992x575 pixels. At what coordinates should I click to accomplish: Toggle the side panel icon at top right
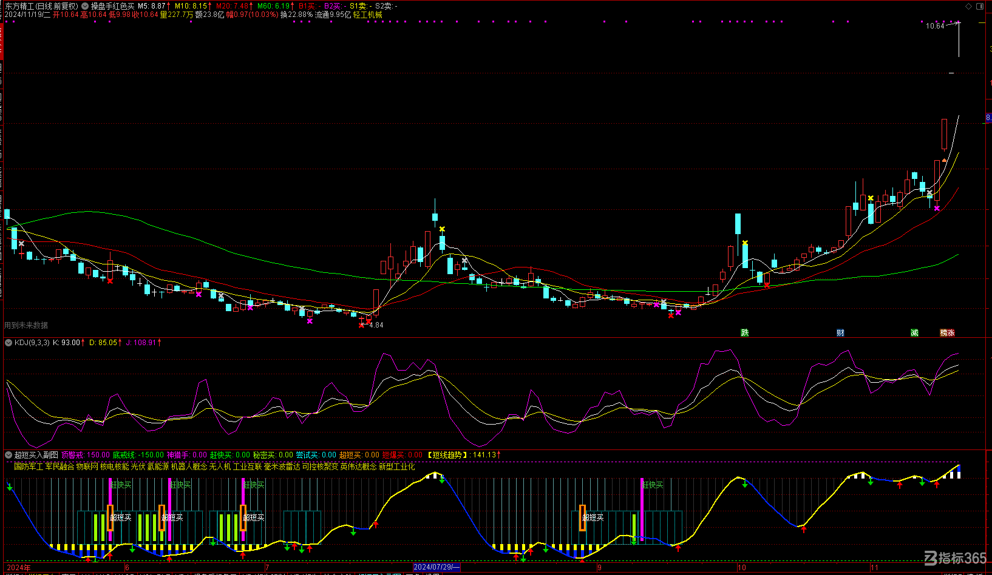[979, 6]
